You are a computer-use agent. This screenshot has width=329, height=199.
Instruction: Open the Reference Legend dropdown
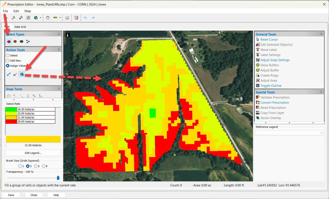click(x=320, y=132)
